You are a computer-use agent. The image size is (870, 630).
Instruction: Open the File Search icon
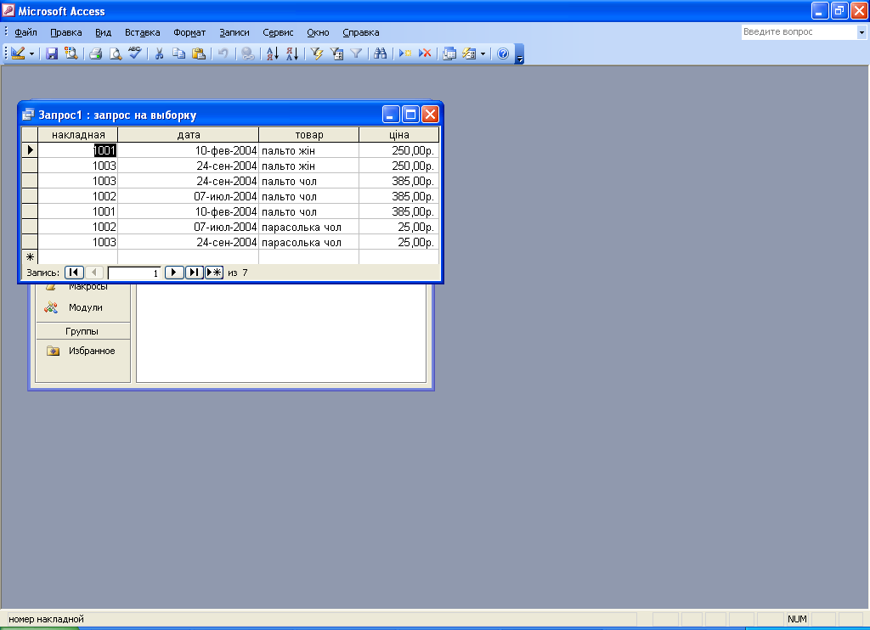click(71, 53)
